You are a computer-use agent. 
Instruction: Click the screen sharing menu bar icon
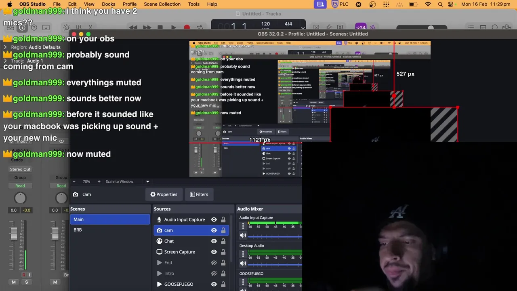(x=320, y=4)
